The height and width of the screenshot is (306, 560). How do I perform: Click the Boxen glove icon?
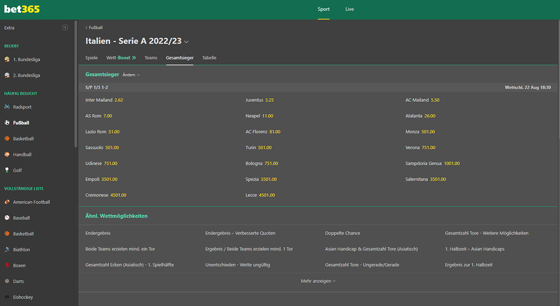(x=7, y=265)
